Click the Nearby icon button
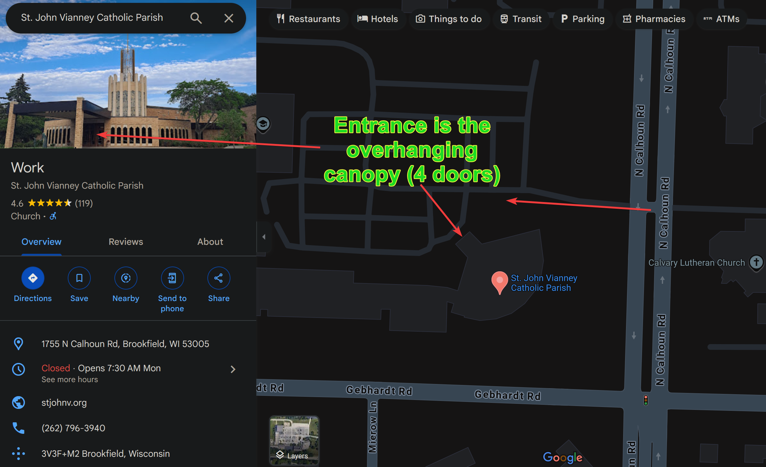766x467 pixels. point(126,278)
